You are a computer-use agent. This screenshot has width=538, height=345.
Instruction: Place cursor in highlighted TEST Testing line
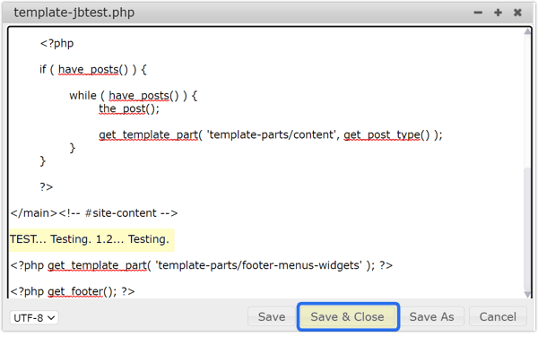coord(90,239)
